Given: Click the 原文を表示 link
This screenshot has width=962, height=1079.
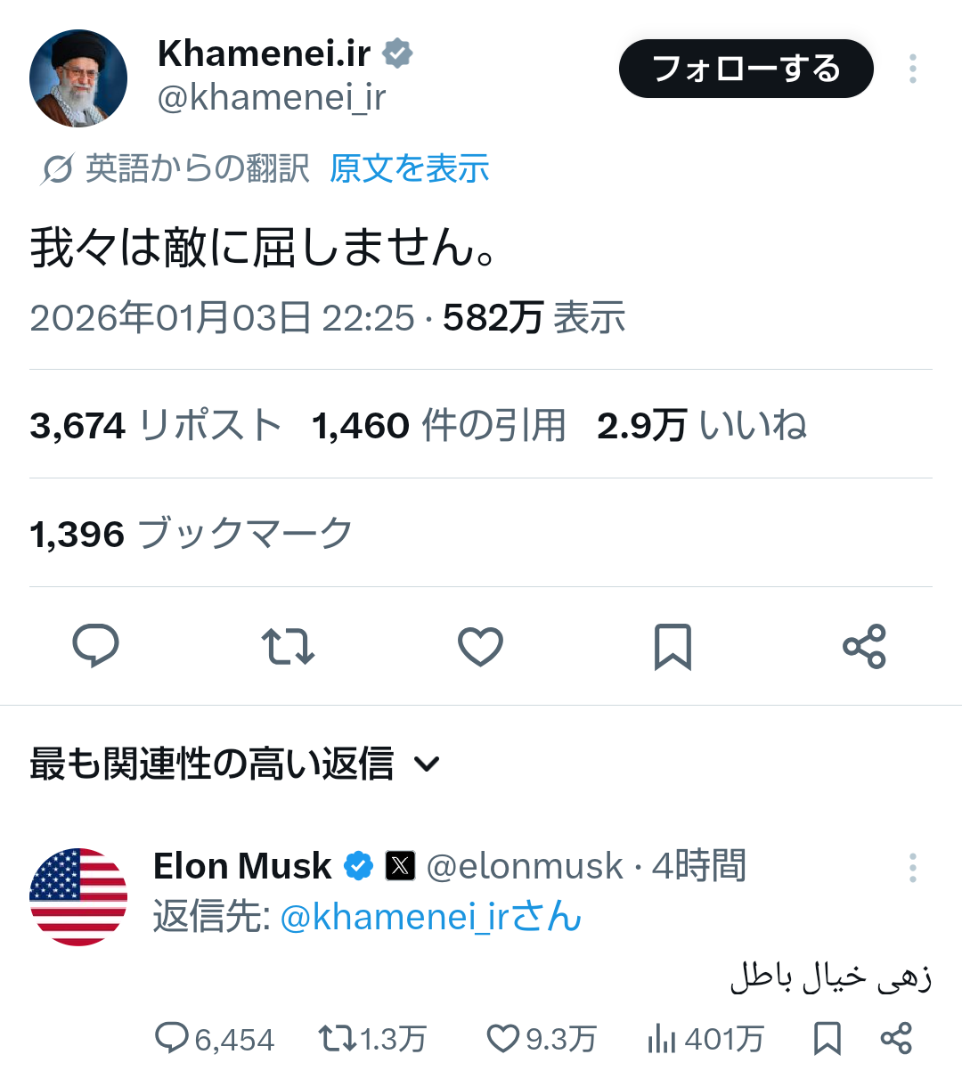Looking at the screenshot, I should [x=409, y=168].
